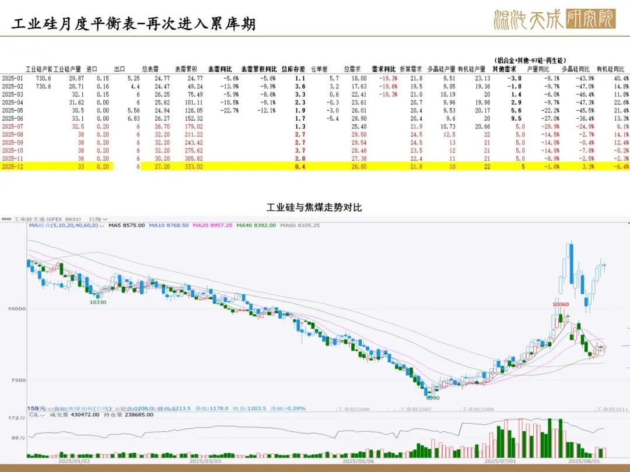Click the 进口 column header
Screen dimensions: 630x472
pyautogui.click(x=92, y=69)
